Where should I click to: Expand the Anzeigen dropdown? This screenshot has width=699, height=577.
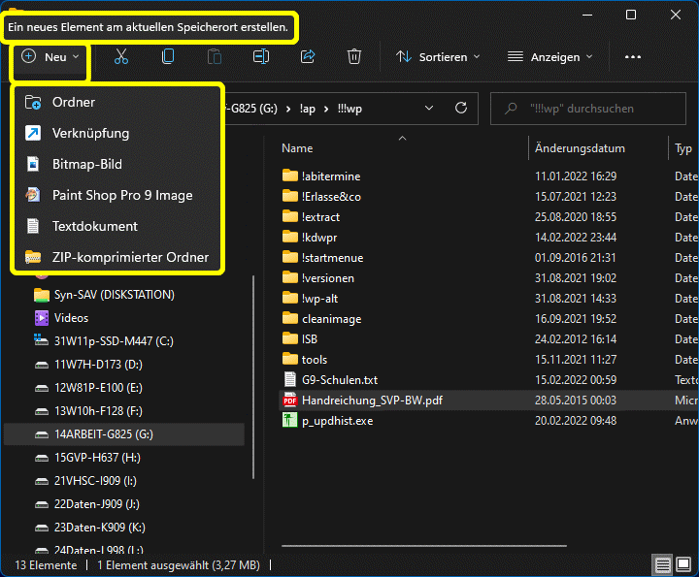tap(549, 57)
